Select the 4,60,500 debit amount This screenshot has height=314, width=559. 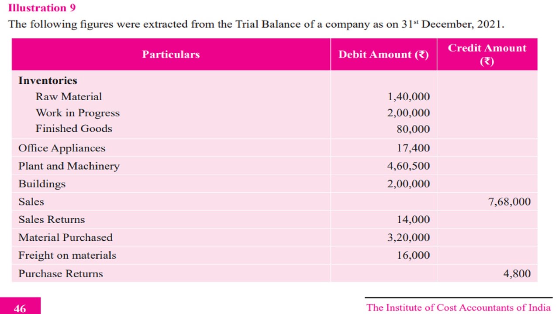tap(408, 166)
